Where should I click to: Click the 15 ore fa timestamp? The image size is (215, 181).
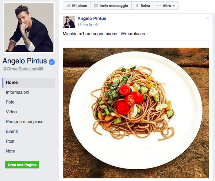pos(85,25)
